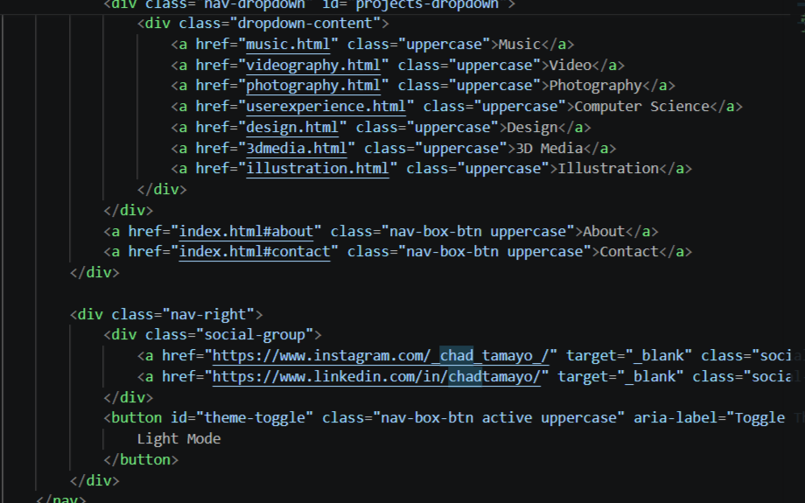The width and height of the screenshot is (805, 503).
Task: Click the 'theme-toggle' id value
Action: [254, 418]
